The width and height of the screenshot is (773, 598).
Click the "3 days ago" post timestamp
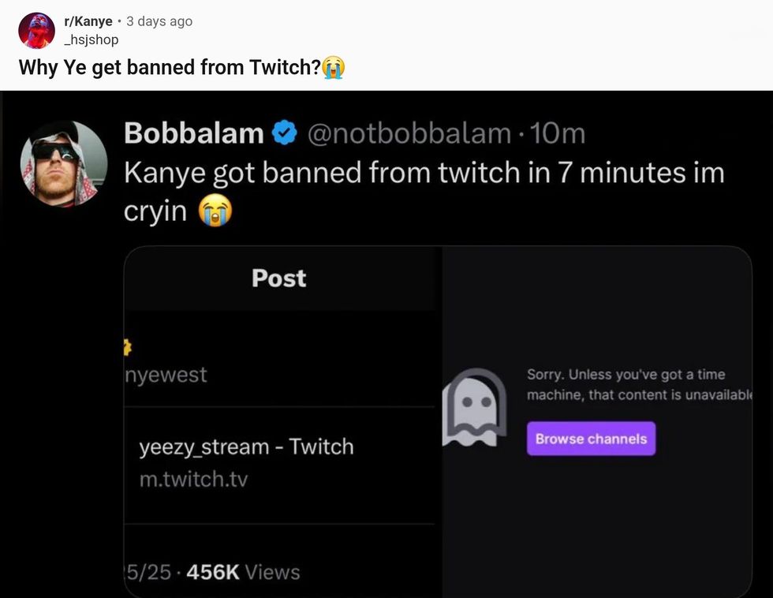(x=159, y=21)
